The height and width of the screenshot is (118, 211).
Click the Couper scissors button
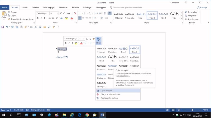pyautogui.click(x=12, y=12)
